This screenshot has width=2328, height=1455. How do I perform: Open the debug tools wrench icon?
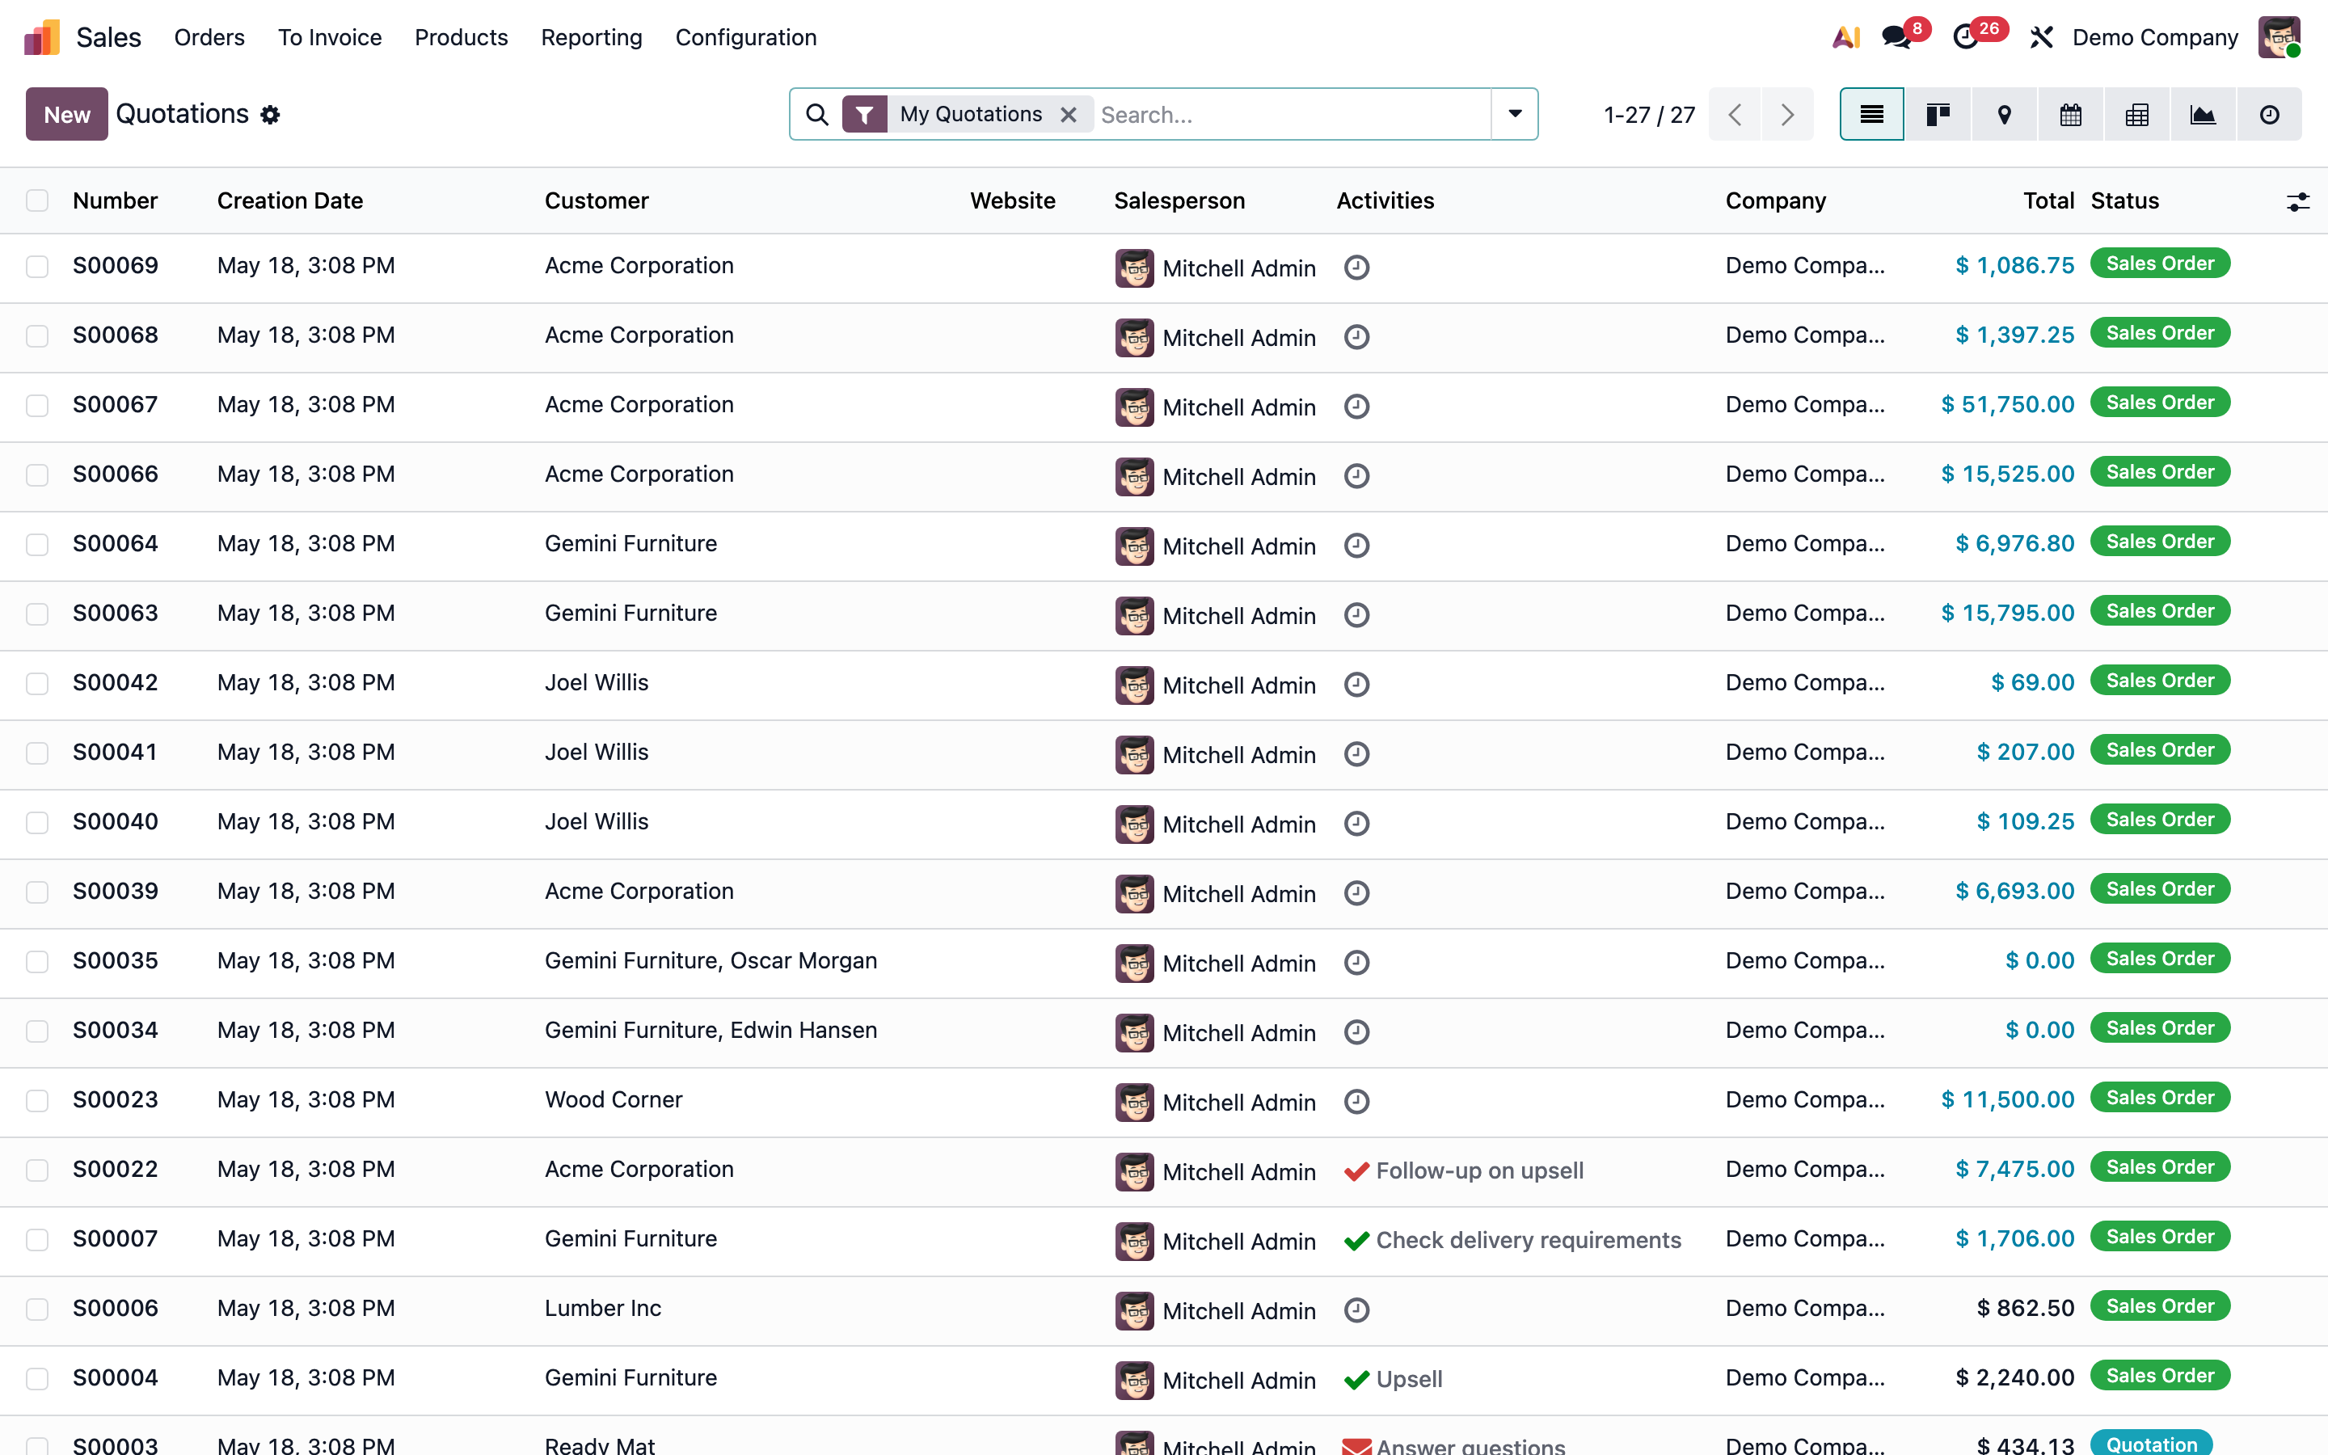coord(2041,37)
